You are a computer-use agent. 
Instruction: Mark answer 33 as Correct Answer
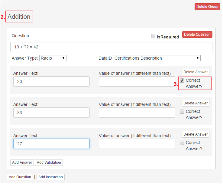click(x=182, y=112)
